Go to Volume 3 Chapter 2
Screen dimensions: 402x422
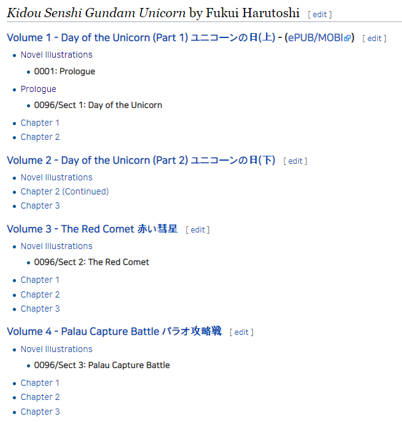coord(40,294)
